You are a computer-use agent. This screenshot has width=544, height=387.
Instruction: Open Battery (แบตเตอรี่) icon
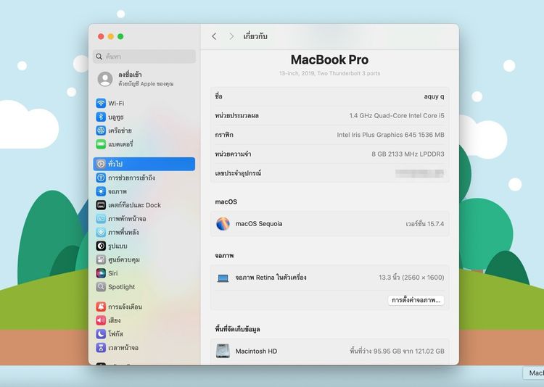pos(101,144)
